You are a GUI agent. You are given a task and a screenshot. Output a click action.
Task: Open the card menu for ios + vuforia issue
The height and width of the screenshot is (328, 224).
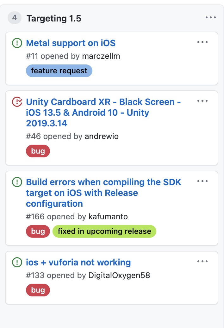202,261
